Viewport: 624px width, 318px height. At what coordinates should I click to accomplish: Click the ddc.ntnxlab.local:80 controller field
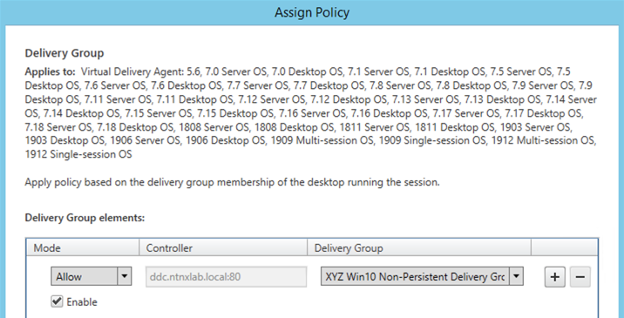[x=226, y=276]
